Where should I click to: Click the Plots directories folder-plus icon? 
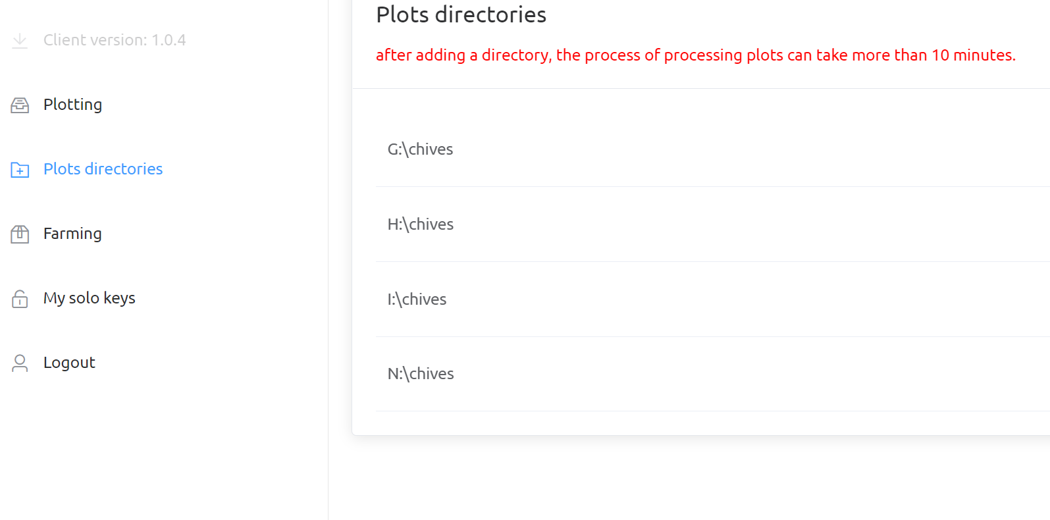click(x=20, y=170)
